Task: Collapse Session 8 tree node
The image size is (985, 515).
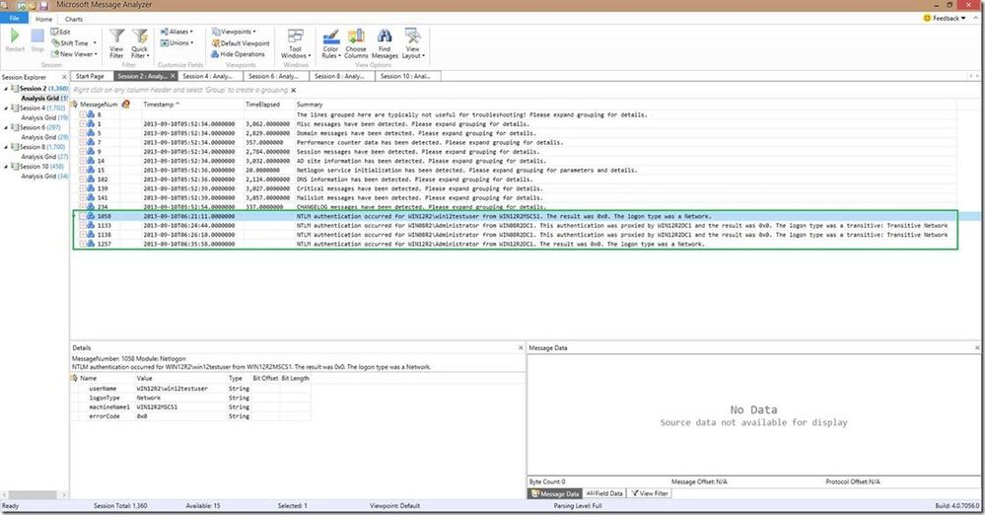Action: click(6, 147)
